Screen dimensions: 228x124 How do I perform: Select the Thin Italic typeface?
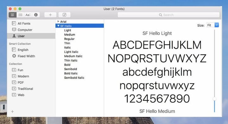pos(71,60)
